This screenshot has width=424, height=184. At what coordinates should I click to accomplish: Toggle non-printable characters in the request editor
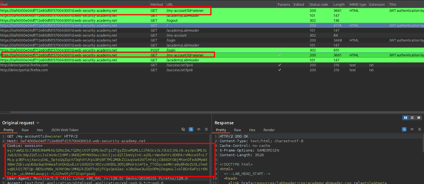tap(199, 129)
